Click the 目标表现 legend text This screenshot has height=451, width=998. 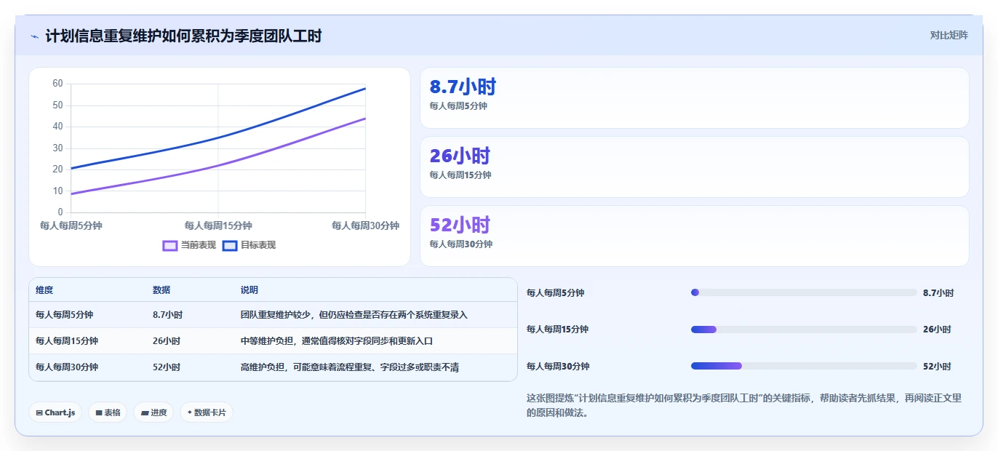coord(259,245)
